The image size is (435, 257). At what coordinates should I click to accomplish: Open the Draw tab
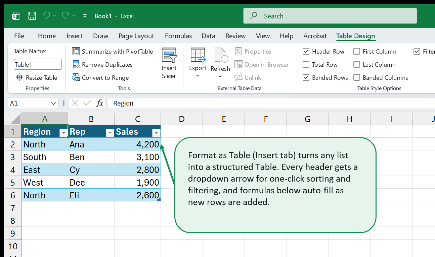coord(101,36)
